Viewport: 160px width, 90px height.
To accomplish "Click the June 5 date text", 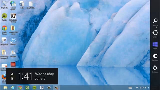I will (40, 78).
